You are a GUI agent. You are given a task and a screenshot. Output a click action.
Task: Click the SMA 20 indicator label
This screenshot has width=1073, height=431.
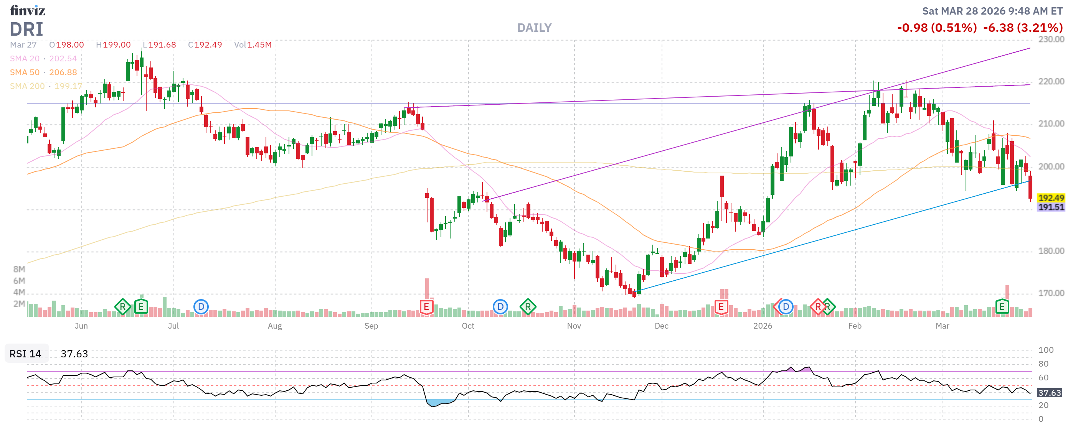(25, 59)
